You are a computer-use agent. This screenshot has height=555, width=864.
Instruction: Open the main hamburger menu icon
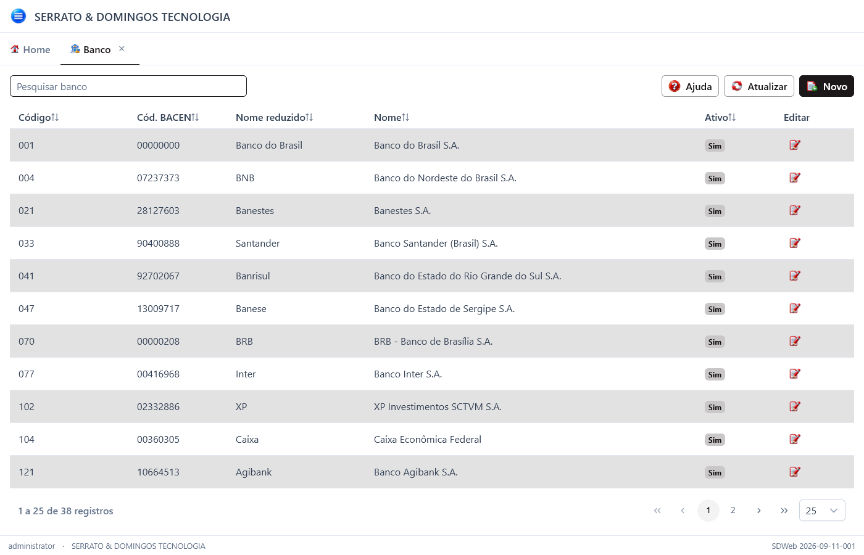pos(19,16)
